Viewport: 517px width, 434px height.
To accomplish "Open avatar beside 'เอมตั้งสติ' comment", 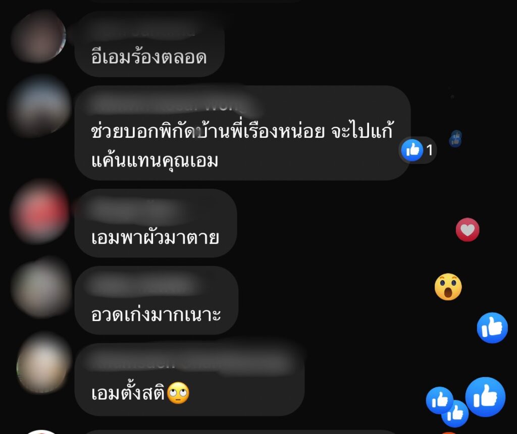I will (x=44, y=363).
